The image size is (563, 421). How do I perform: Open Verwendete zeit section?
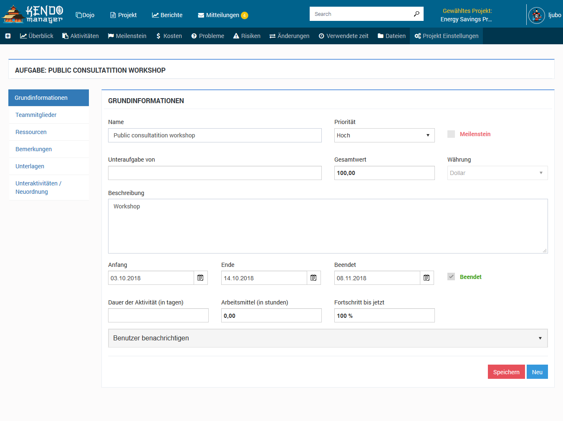click(x=343, y=36)
